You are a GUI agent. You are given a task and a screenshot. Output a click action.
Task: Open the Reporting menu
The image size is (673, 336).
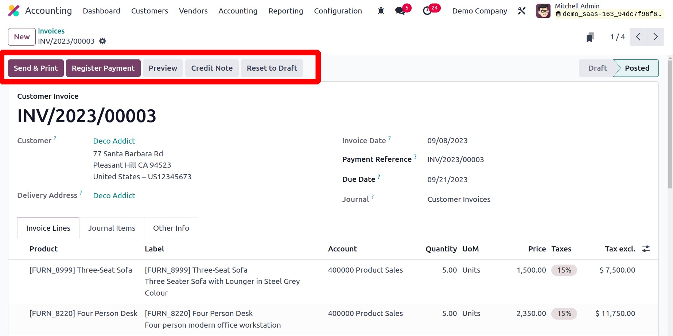click(285, 11)
